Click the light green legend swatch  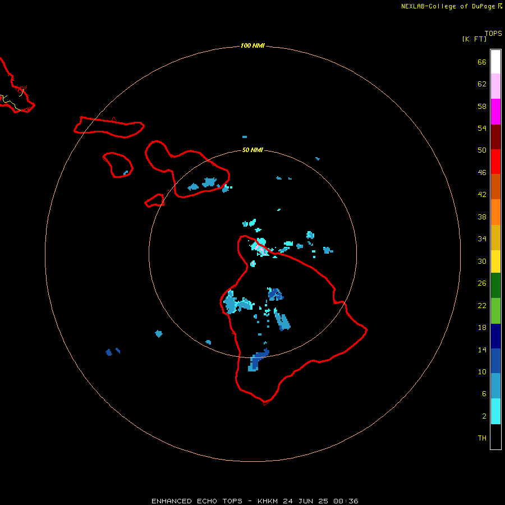pyautogui.click(x=495, y=311)
